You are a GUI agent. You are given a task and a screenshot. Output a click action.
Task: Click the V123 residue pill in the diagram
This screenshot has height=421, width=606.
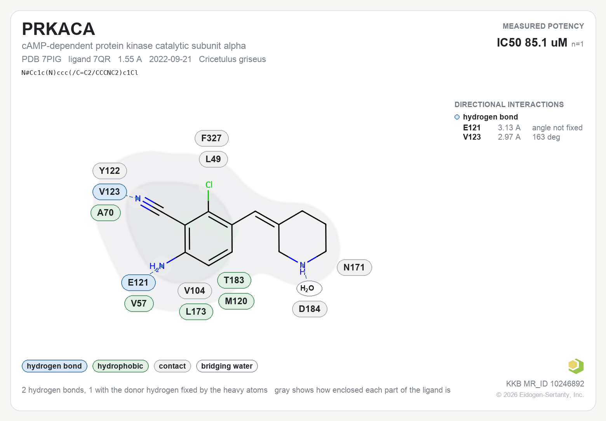pyautogui.click(x=110, y=192)
